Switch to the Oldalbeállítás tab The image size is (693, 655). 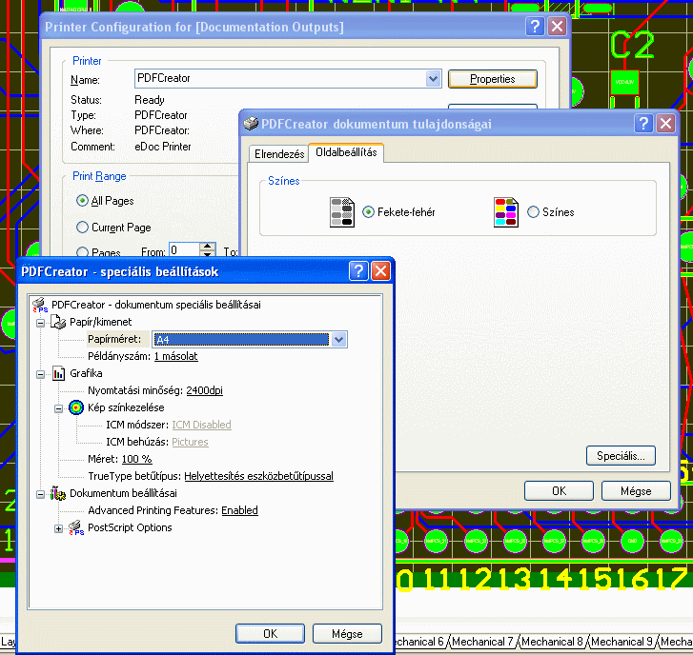(346, 152)
